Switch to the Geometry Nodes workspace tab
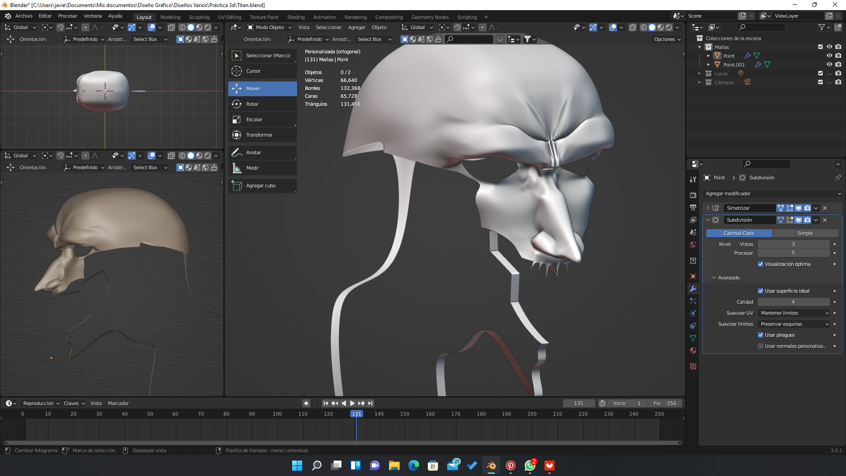The height and width of the screenshot is (476, 846). click(x=430, y=17)
